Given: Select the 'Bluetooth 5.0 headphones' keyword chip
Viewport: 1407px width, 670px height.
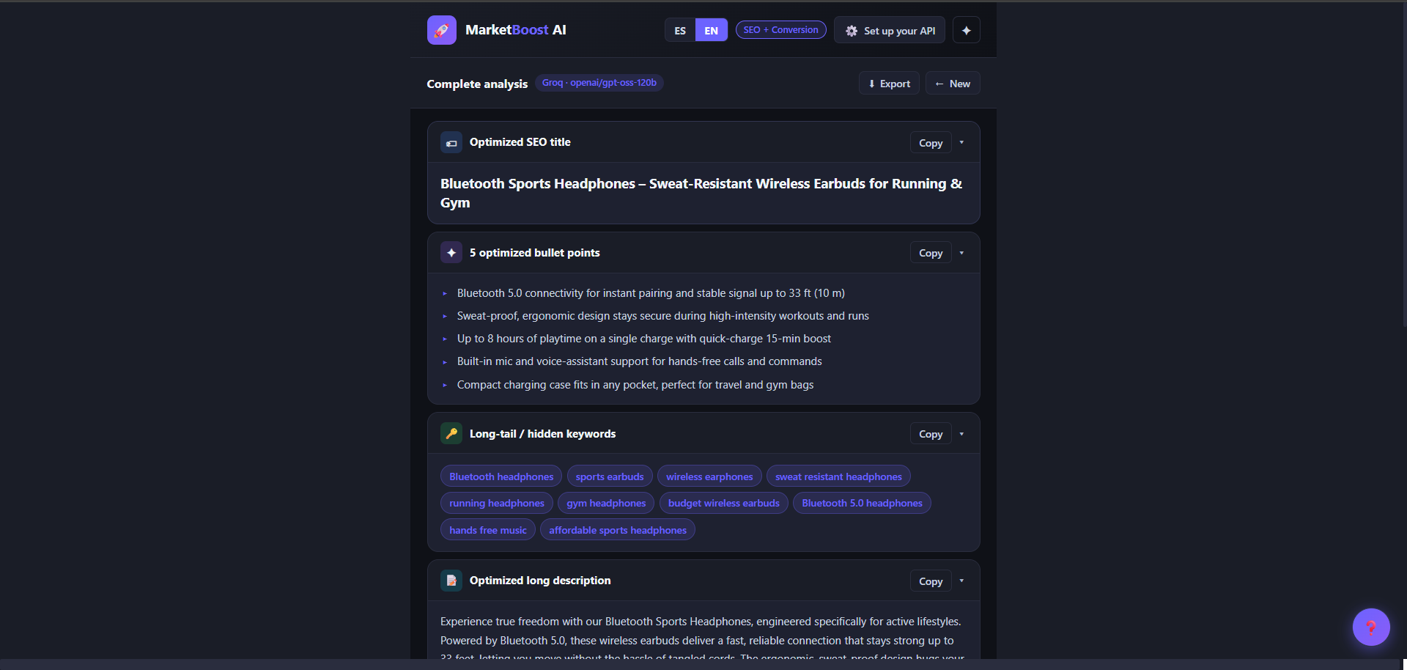Looking at the screenshot, I should click(862, 503).
